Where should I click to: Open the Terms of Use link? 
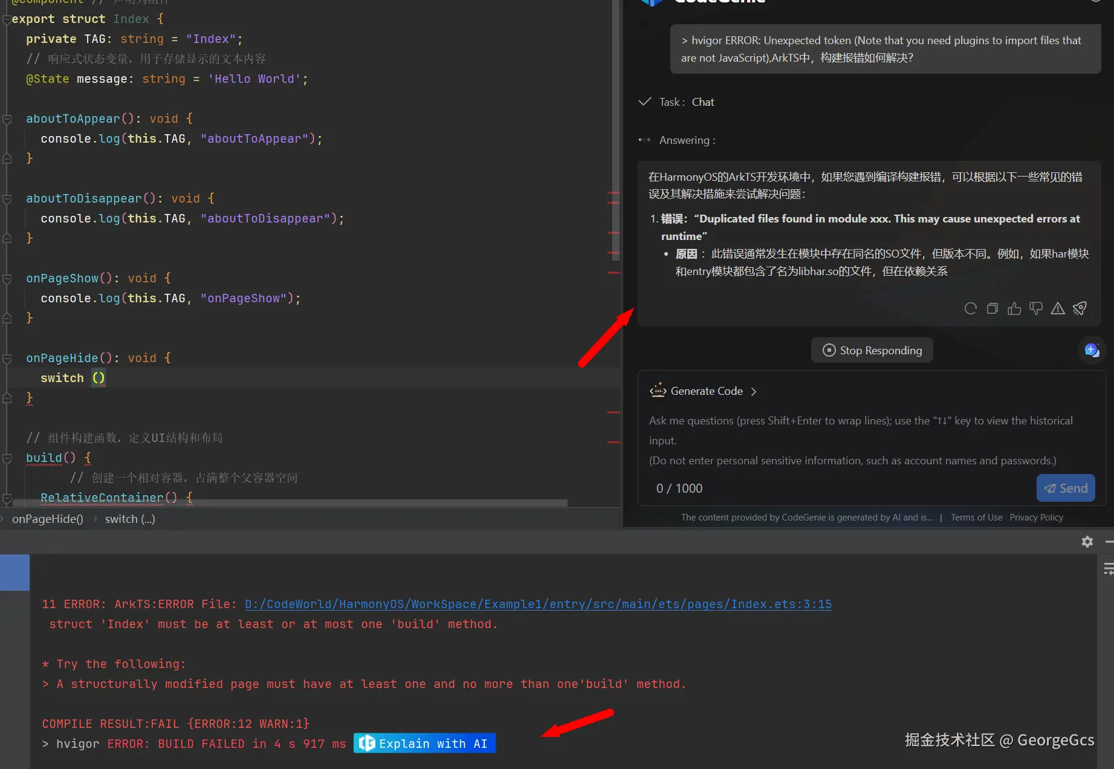[x=976, y=518]
